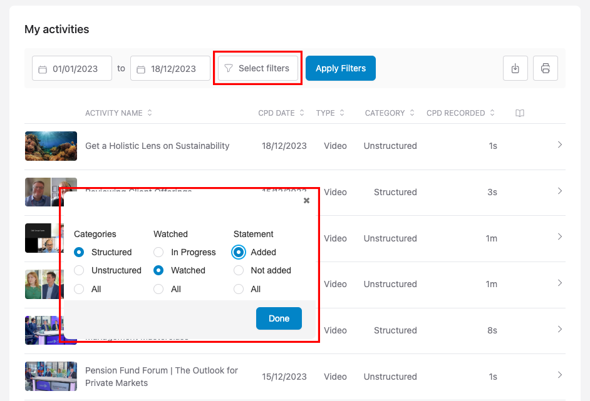
Task: Click Done in the filter popup
Action: click(279, 318)
